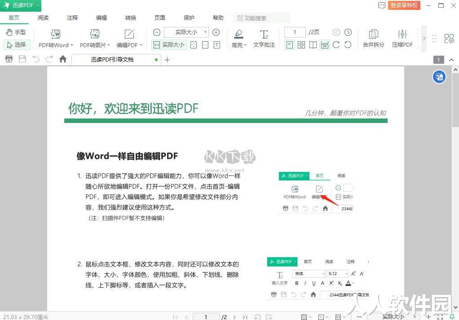Screen dimensions: 459x320
Task: Open a new tab with plus button
Action: pos(167,60)
